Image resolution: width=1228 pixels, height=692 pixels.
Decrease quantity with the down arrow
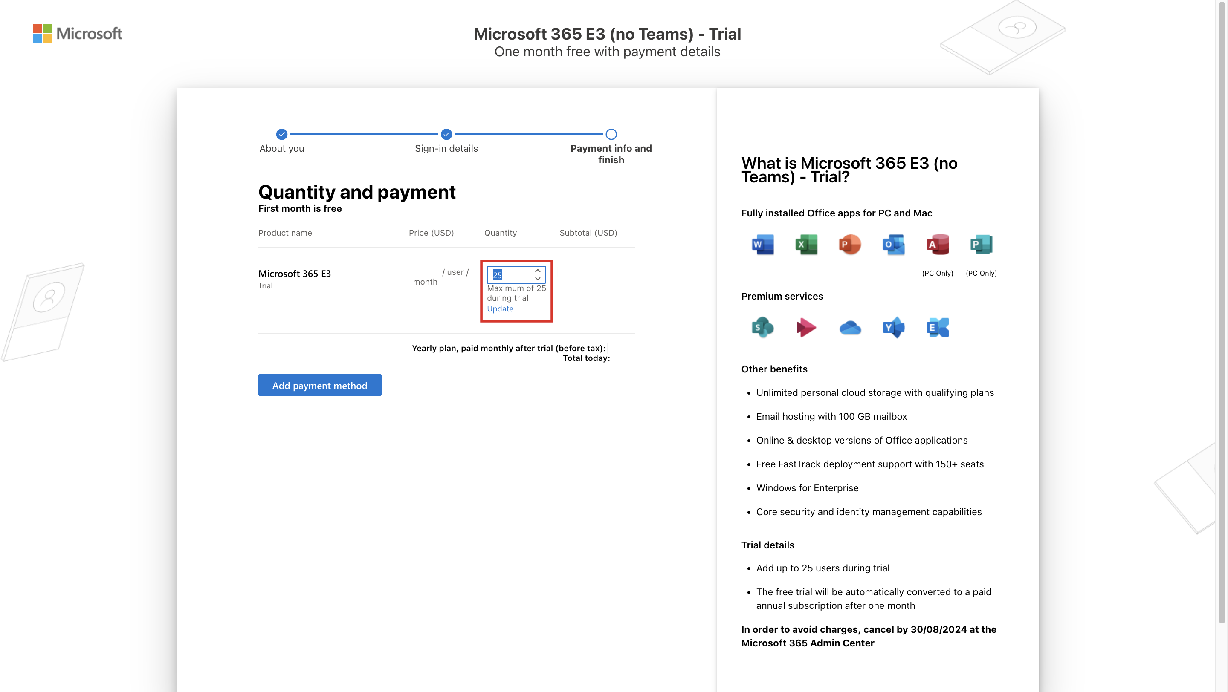click(538, 279)
